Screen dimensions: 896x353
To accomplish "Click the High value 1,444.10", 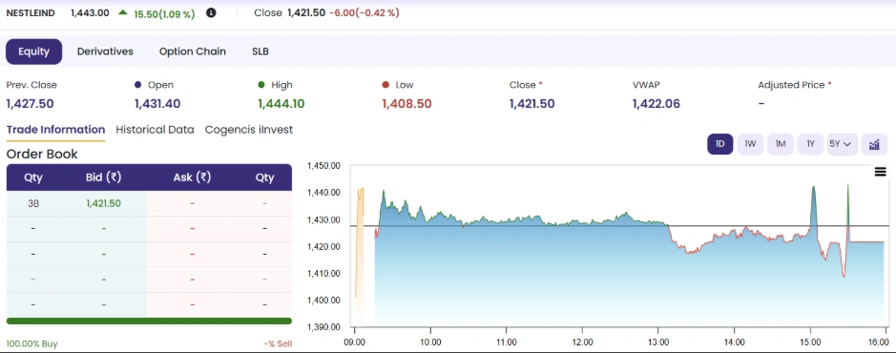I will 281,104.
